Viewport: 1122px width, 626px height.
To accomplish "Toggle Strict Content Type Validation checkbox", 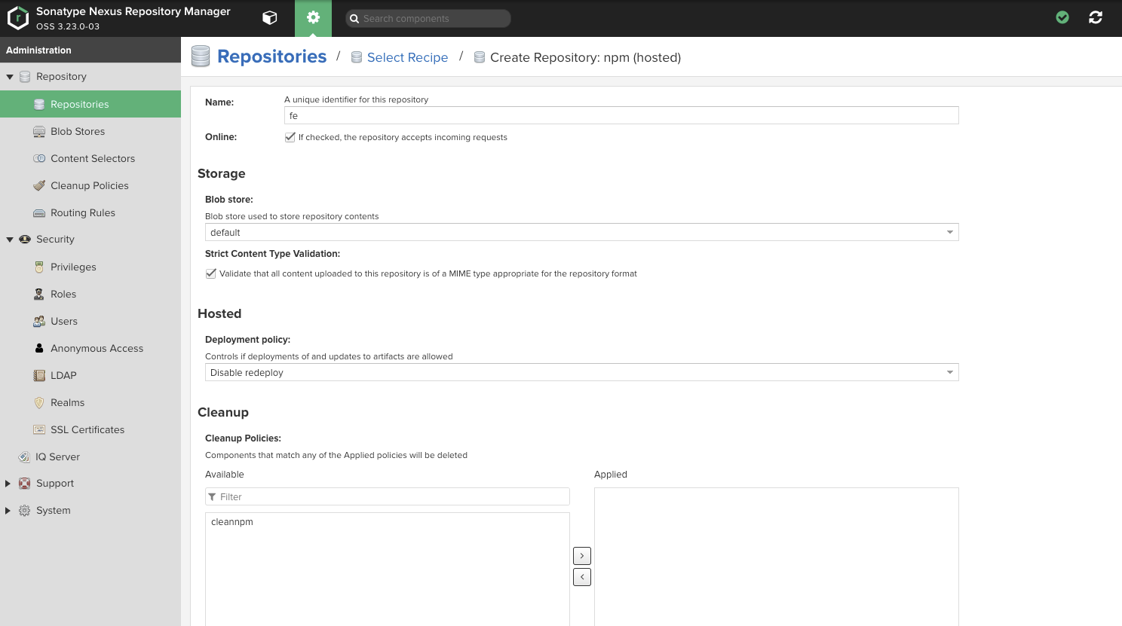I will click(x=211, y=273).
